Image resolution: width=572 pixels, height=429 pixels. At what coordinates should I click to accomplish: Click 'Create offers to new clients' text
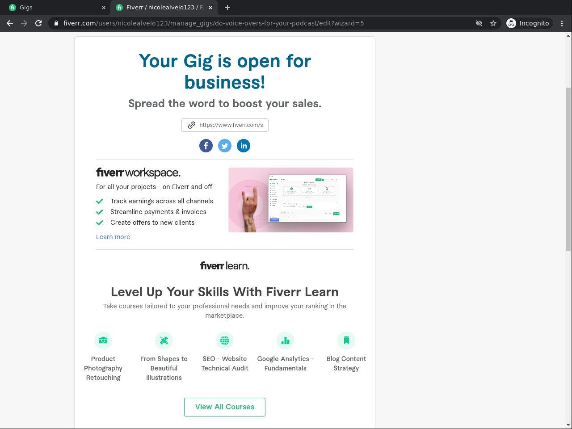(152, 223)
